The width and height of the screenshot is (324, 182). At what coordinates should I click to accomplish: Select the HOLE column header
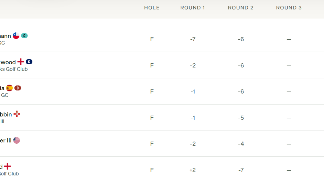click(152, 8)
